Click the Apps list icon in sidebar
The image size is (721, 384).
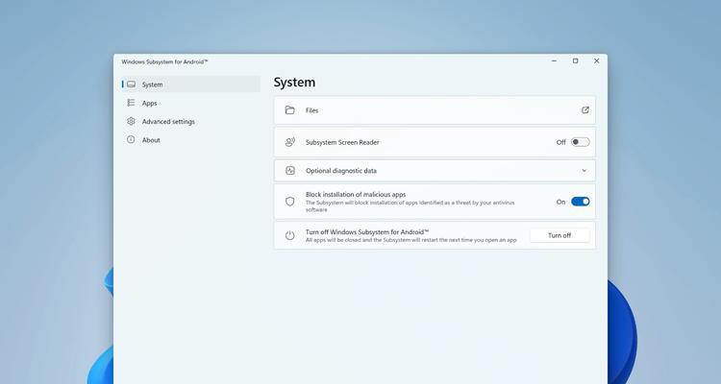click(131, 103)
